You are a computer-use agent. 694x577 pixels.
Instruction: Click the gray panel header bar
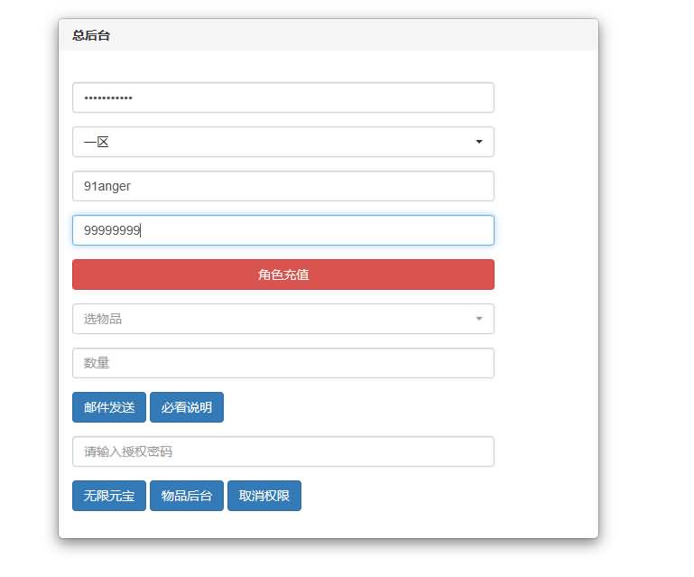(x=361, y=35)
